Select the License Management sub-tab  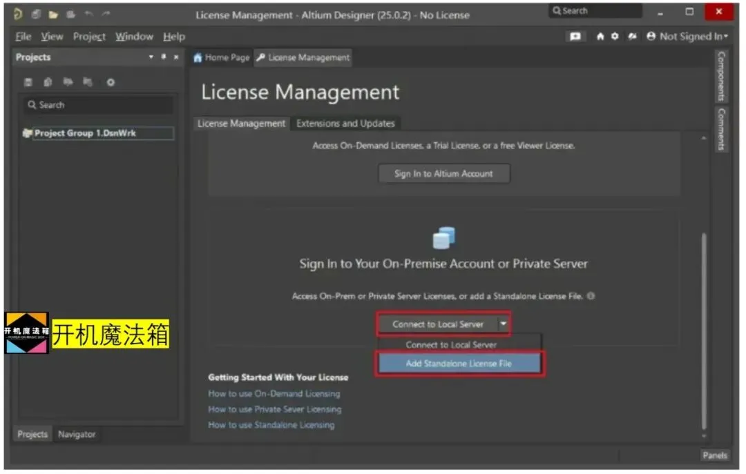(241, 124)
